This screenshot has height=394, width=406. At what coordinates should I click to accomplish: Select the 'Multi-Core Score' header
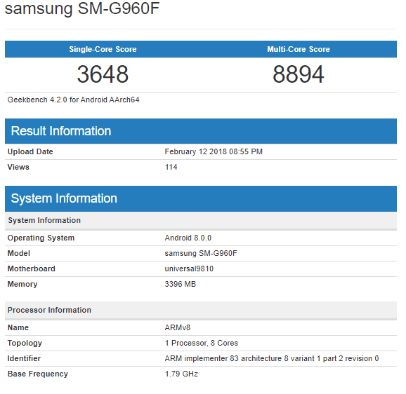299,49
